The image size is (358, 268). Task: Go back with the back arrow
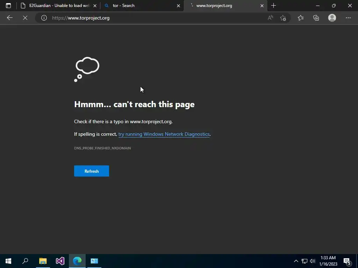(x=9, y=18)
